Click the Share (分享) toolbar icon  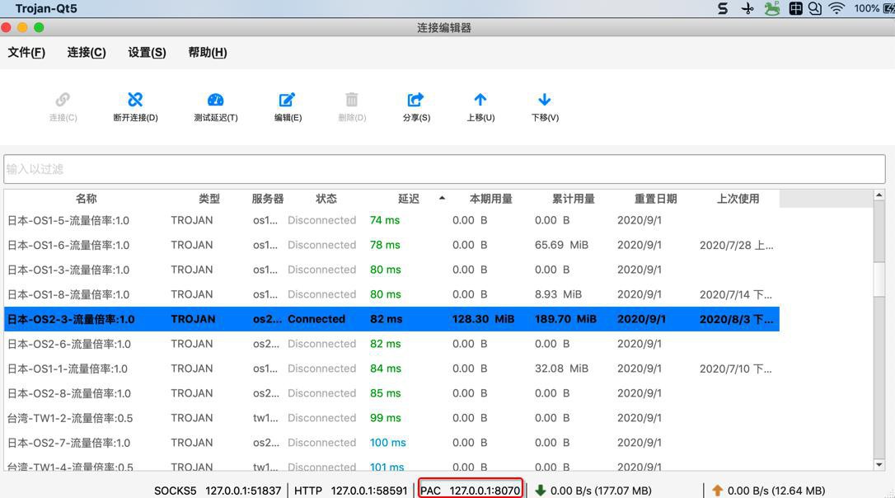pos(415,100)
